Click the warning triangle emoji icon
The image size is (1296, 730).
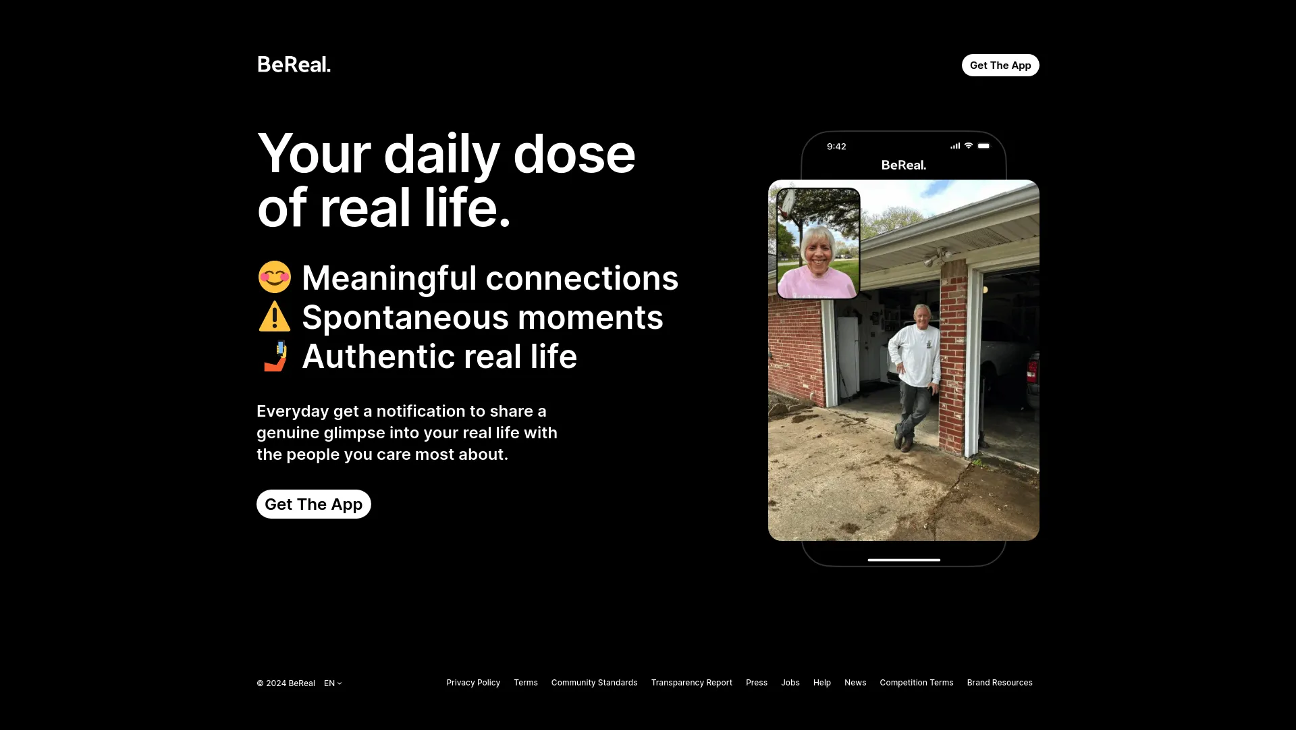(275, 316)
